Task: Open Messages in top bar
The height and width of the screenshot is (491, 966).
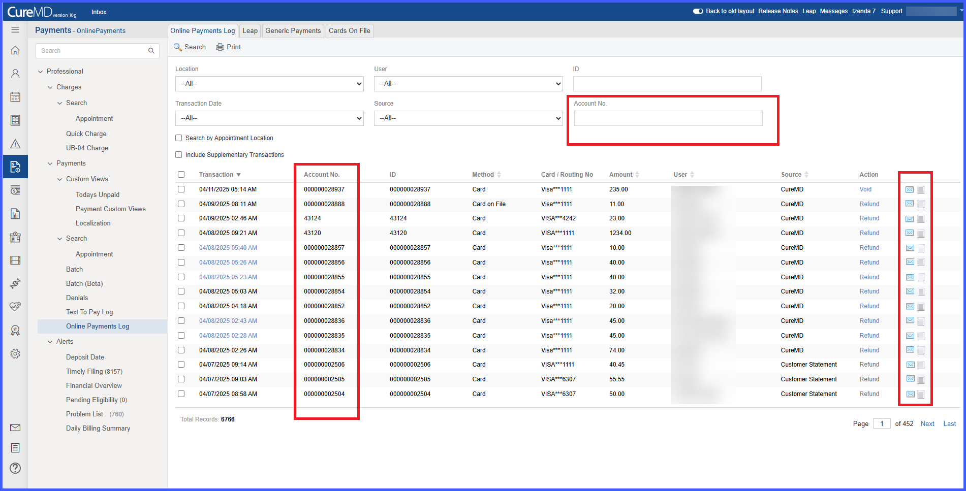Action: [833, 11]
